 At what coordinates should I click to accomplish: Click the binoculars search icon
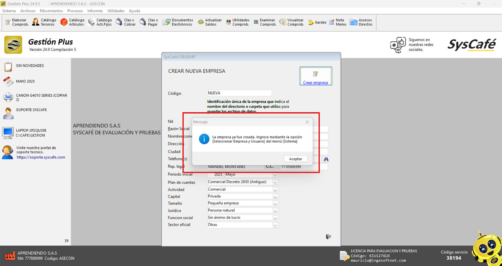click(x=326, y=159)
